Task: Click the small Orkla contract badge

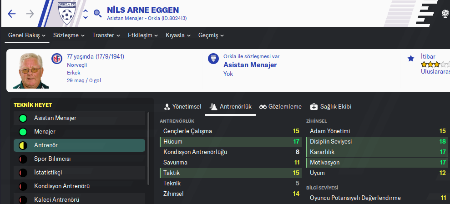Action: coord(213,59)
